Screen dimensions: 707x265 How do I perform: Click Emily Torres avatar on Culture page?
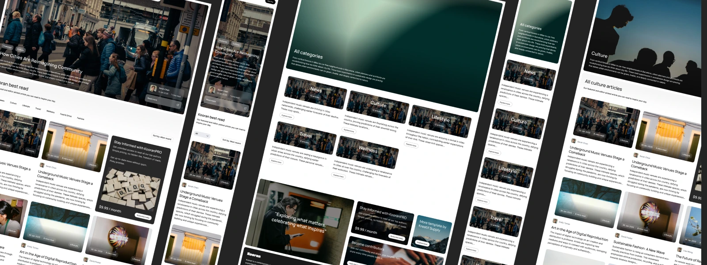[555, 220]
